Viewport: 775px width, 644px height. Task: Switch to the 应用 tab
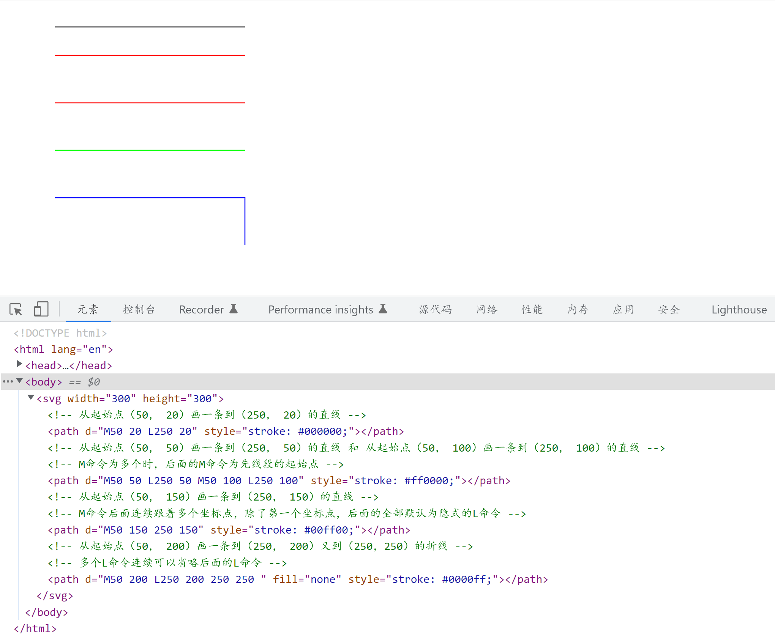(623, 309)
